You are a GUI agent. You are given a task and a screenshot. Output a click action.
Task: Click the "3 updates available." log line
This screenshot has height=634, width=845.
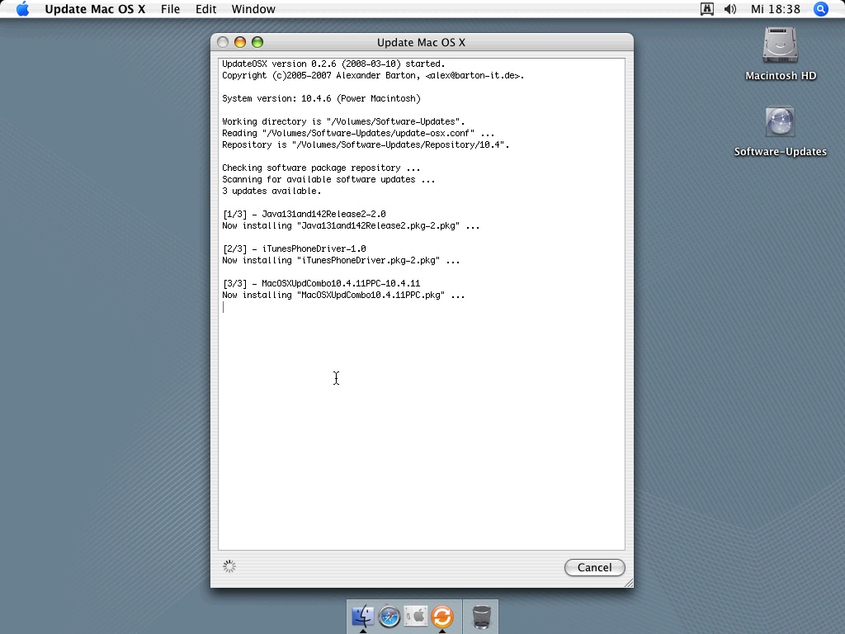(271, 192)
